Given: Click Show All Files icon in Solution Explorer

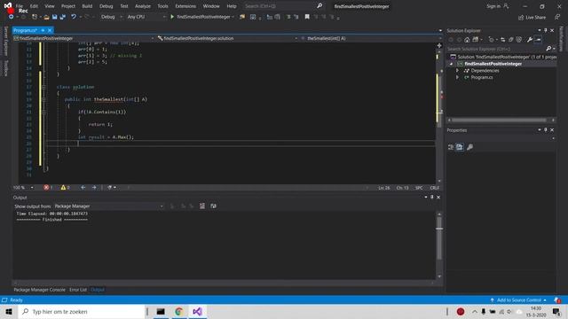Looking at the screenshot, I should tap(518, 40).
